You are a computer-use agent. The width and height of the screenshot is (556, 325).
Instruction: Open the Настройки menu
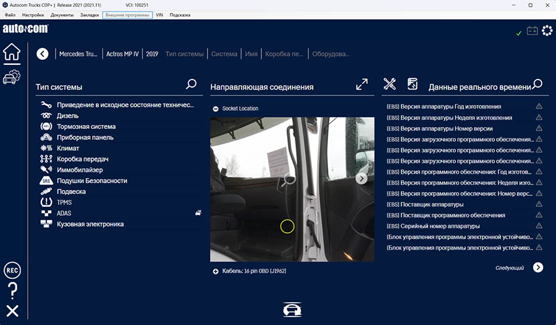point(33,14)
